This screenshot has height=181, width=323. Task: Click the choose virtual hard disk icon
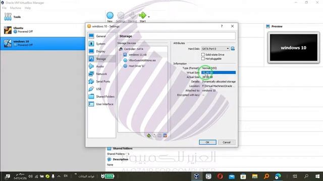[x=233, y=49]
